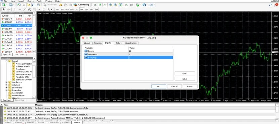Screen dimensions: 279x124
Task: Click the Load button
Action: [x=185, y=73]
